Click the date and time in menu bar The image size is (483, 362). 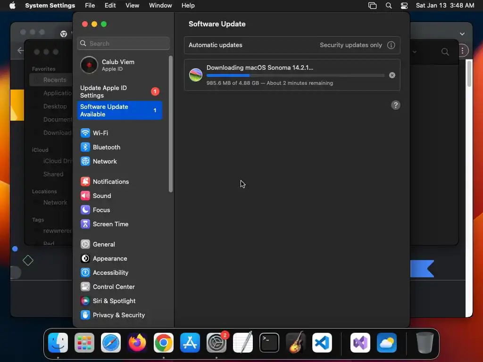point(445,6)
